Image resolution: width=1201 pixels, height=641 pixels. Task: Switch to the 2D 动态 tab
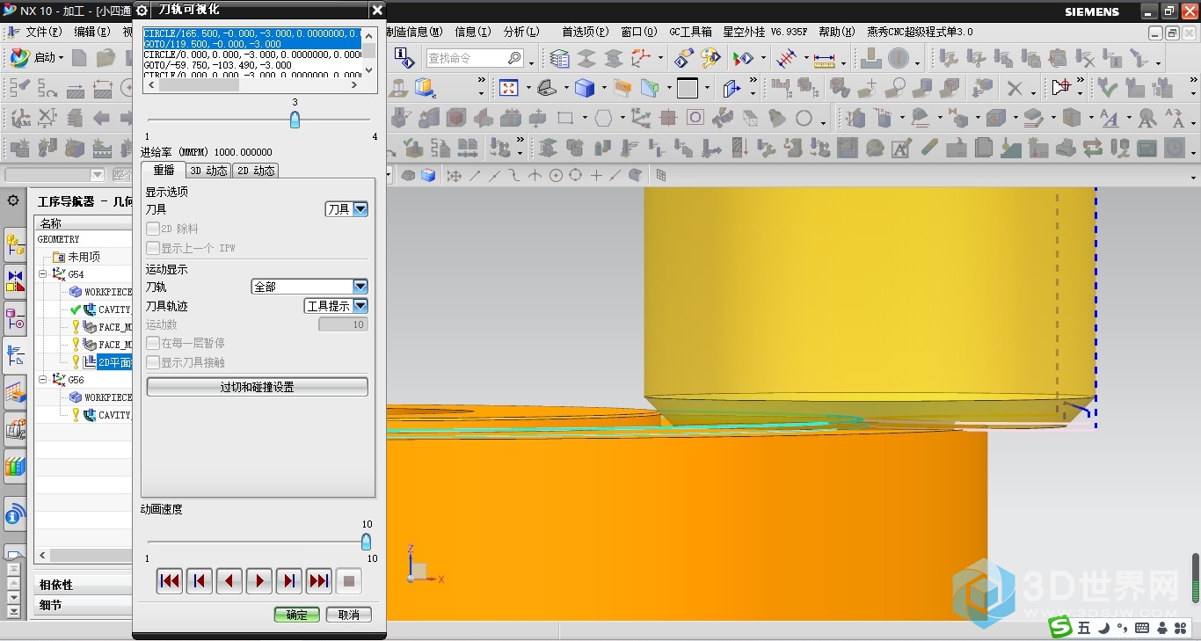[255, 171]
